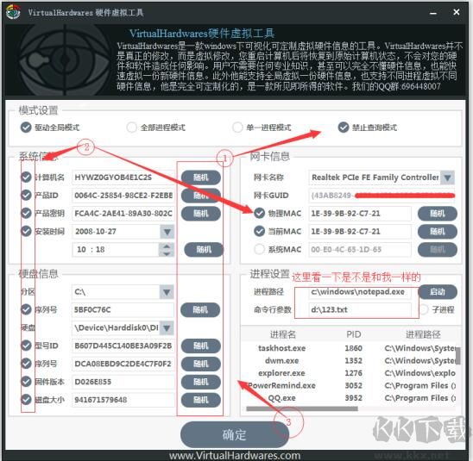
Task: Click the 进程路径 input field
Action: click(360, 292)
